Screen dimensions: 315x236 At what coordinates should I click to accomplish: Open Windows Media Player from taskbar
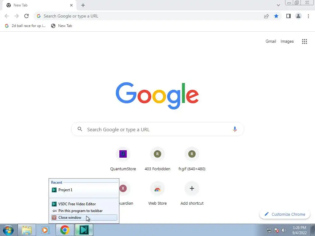(x=46, y=230)
